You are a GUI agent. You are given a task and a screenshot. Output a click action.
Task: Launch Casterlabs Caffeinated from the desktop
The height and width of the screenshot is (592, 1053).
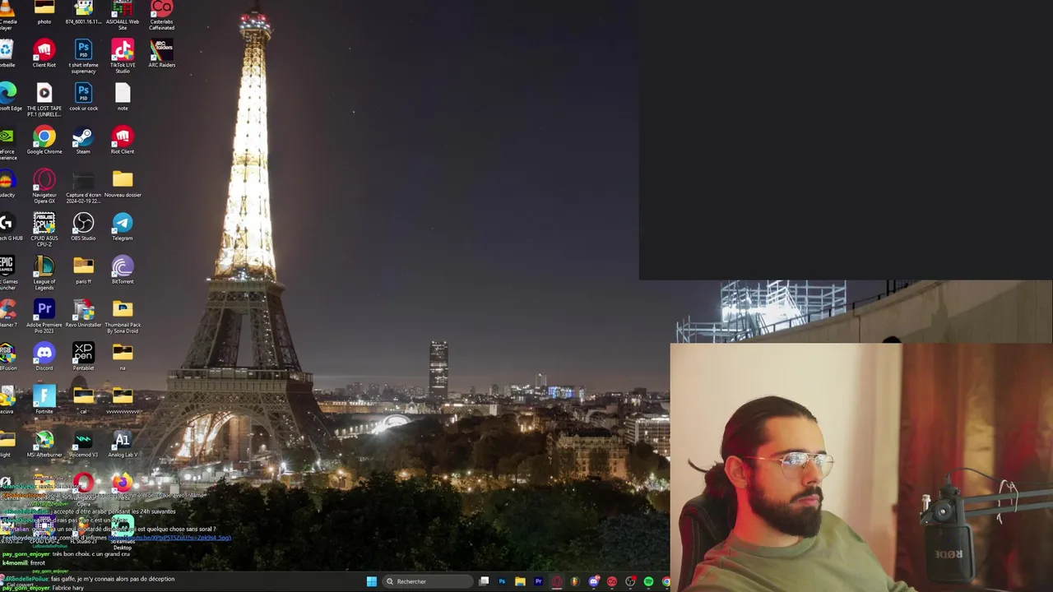point(162,15)
